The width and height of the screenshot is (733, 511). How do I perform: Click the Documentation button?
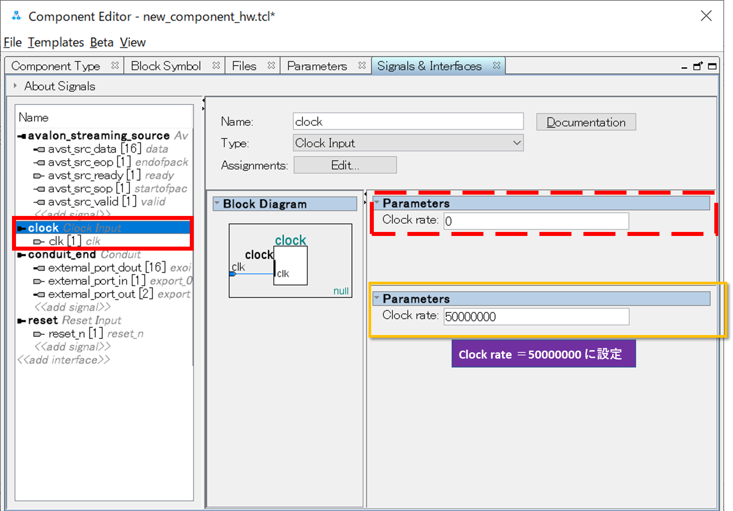coord(586,122)
